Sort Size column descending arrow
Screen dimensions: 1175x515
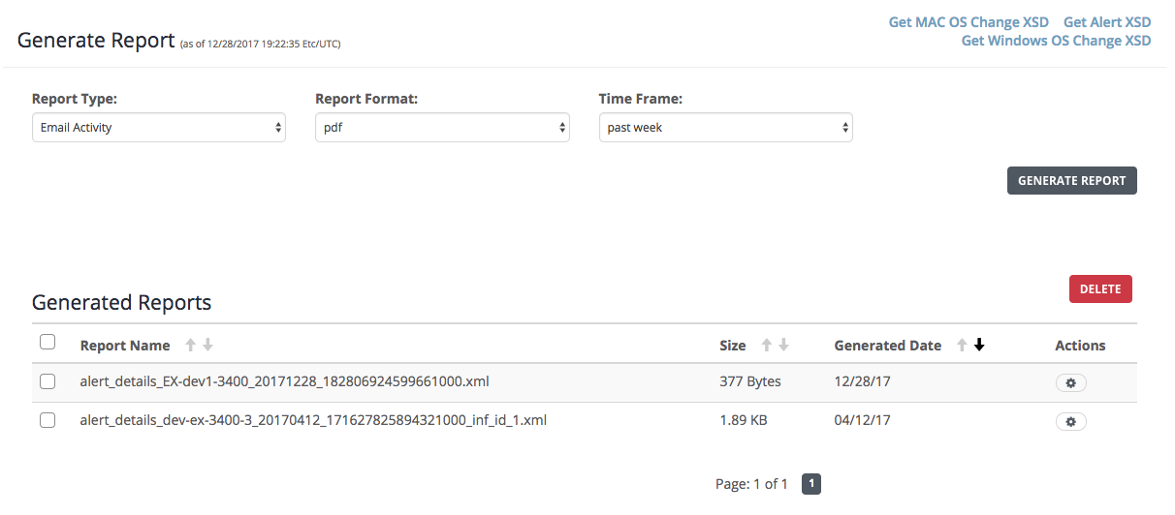(x=783, y=346)
